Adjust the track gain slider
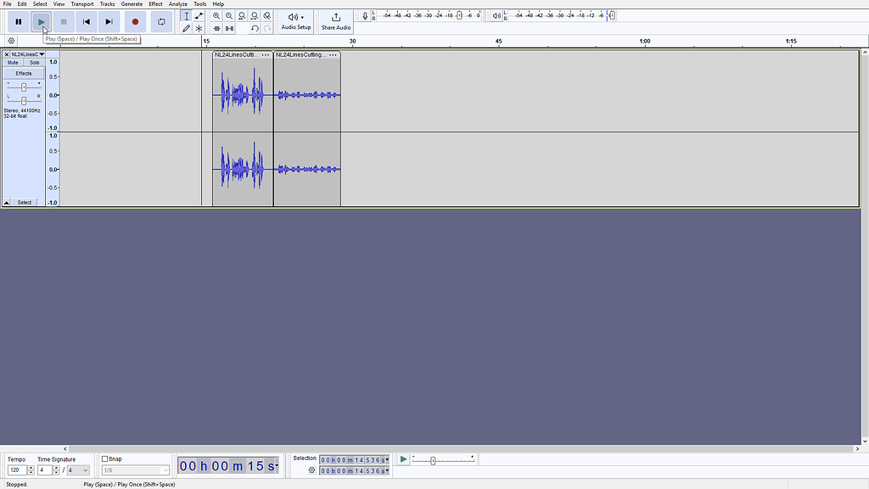The image size is (869, 489). [x=24, y=87]
